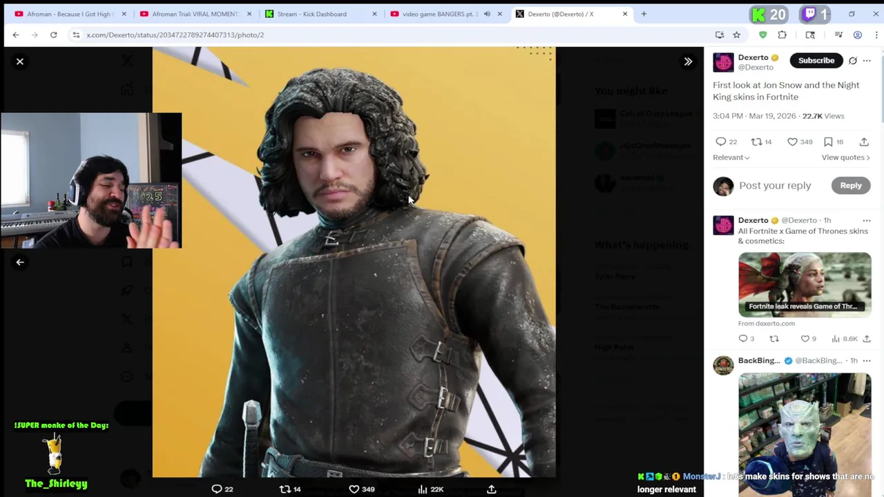Share Dexerto's cosmetics reply
The height and width of the screenshot is (497, 884).
(867, 338)
